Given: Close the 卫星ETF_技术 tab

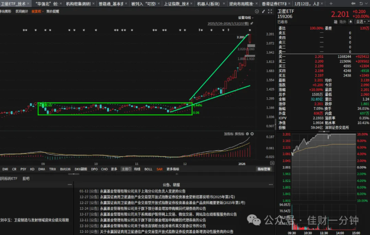Looking at the screenshot, I should point(28,4).
